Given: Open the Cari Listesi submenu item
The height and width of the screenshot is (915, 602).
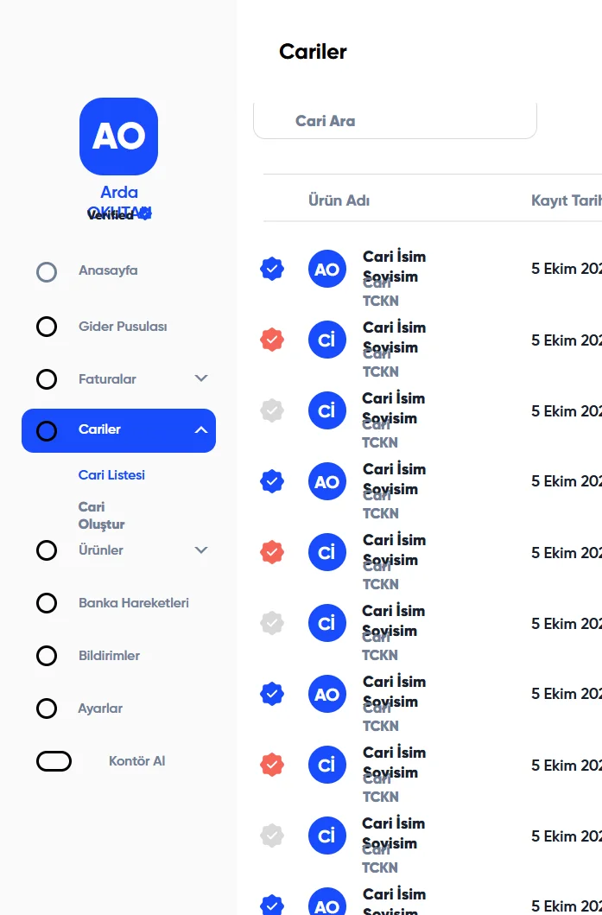Looking at the screenshot, I should pyautogui.click(x=111, y=475).
